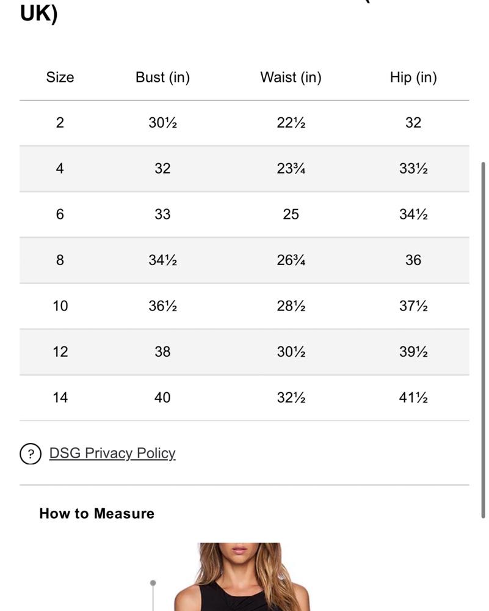Click the size 14 row label
Viewport: 489px width, 611px height.
60,398
